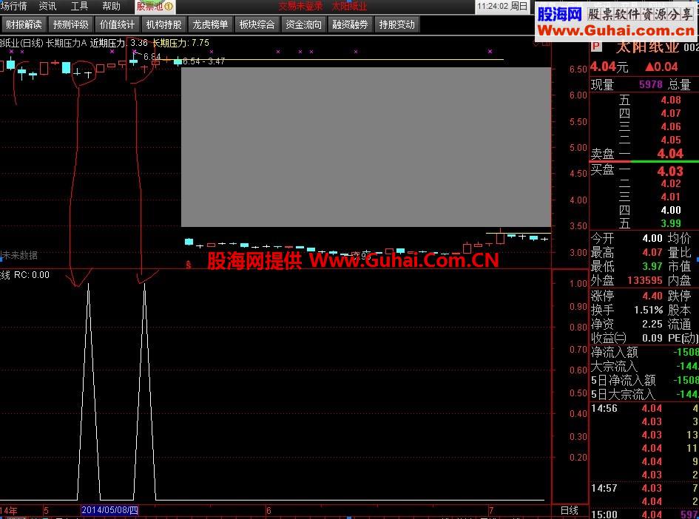Screen dimensions: 699x519
Task: Open 资金流向 capital flow view
Action: click(x=303, y=24)
